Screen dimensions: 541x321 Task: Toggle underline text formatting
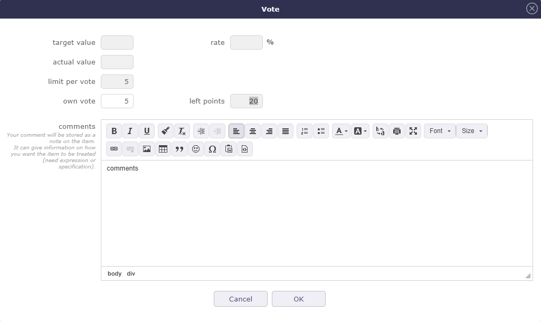click(147, 131)
